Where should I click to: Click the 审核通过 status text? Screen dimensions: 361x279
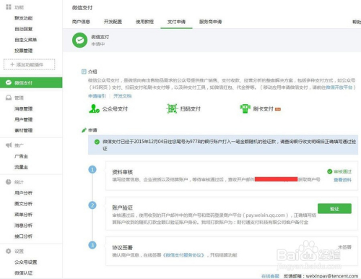(x=342, y=171)
